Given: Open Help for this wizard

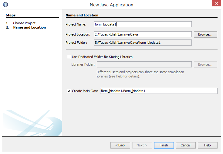Looking at the screenshot, I should click(x=208, y=145).
